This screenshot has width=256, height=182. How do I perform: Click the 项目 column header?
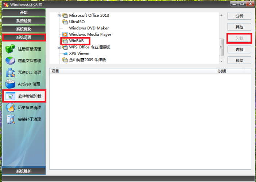pyautogui.click(x=133, y=71)
